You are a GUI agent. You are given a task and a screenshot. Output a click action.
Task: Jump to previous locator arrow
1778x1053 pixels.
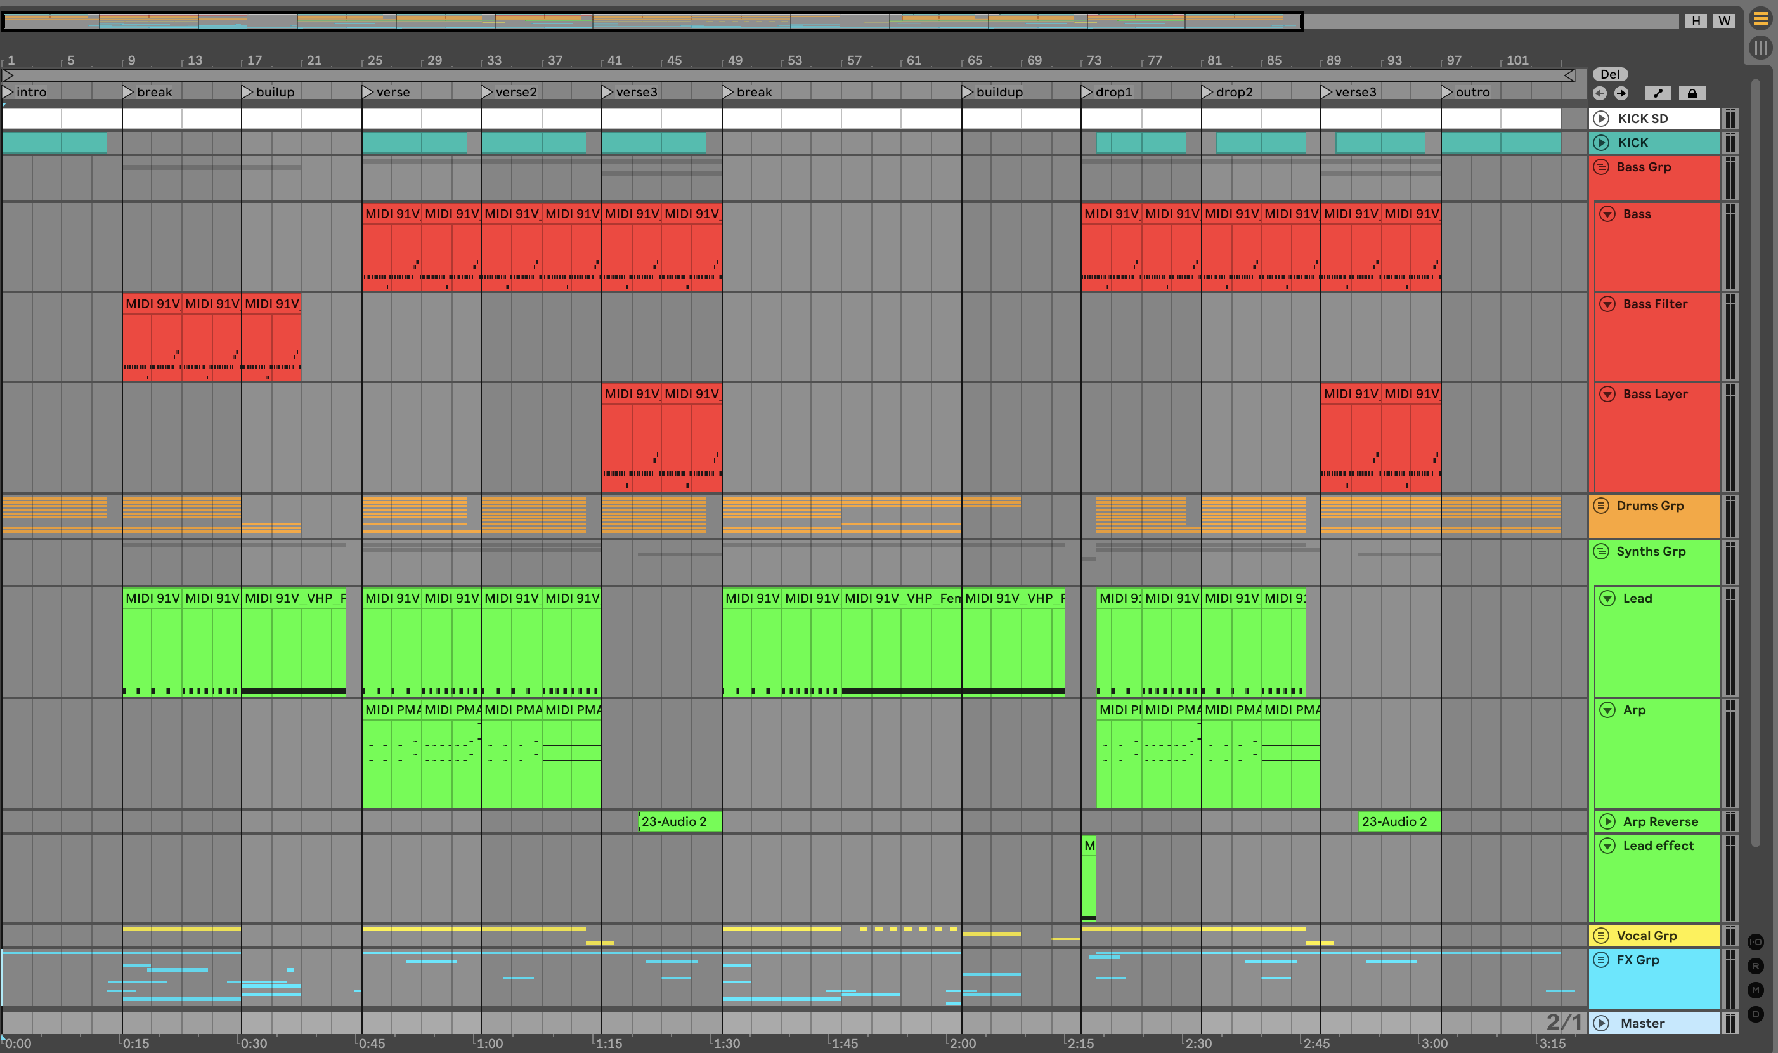pyautogui.click(x=1599, y=93)
